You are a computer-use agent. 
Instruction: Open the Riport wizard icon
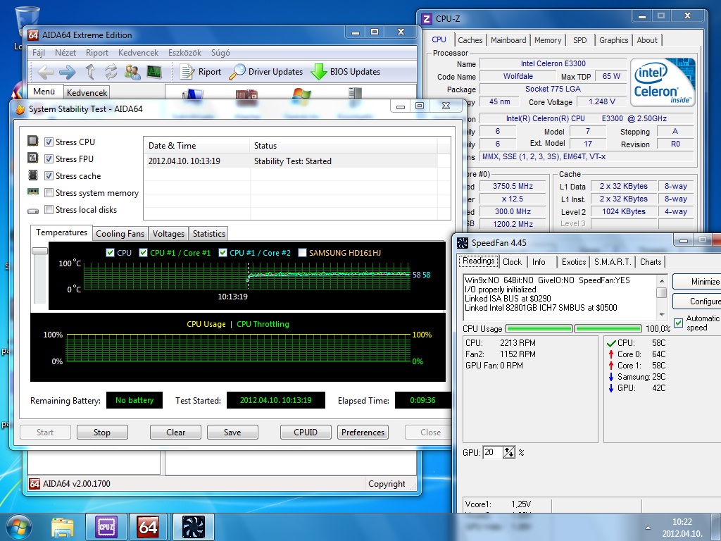[x=187, y=72]
